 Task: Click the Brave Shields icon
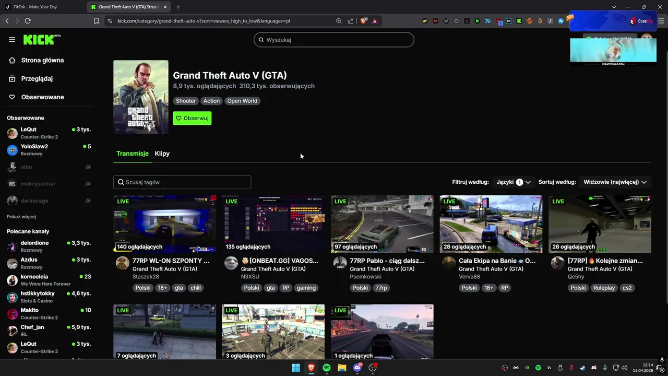coord(364,21)
